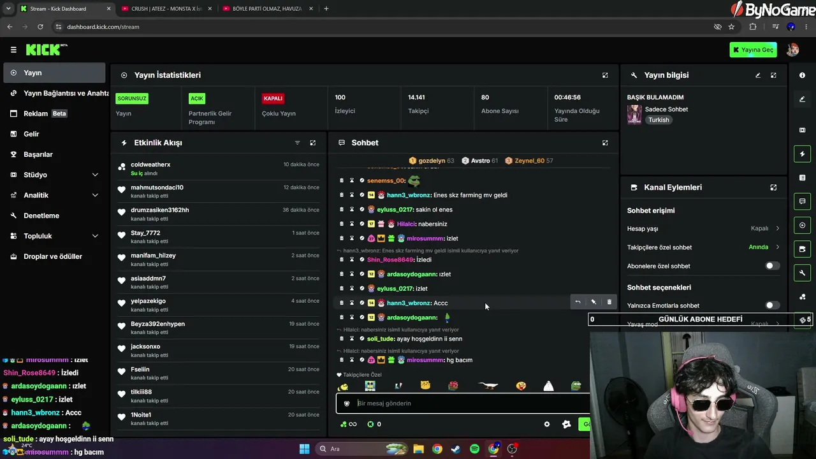The image size is (816, 459).
Task: Expand the Yayın bilgisi panel
Action: [x=773, y=75]
